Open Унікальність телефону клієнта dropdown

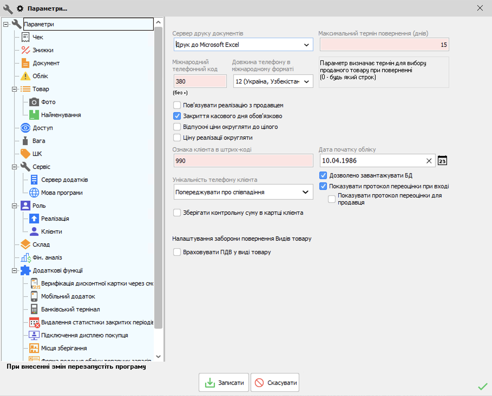243,192
